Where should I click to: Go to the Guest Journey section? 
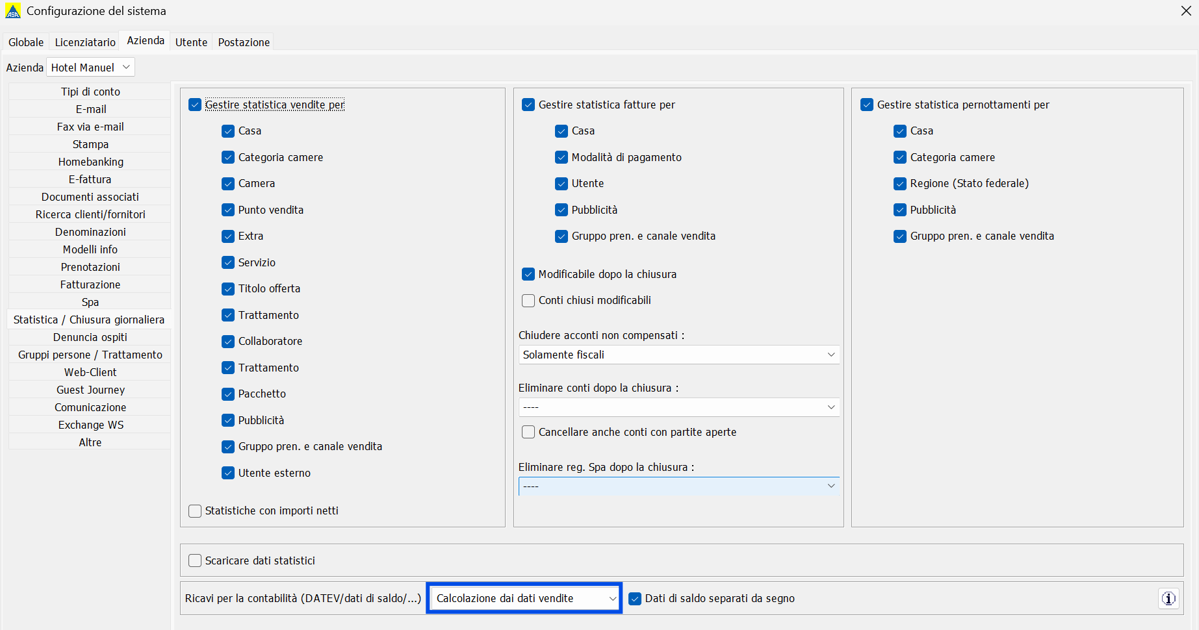click(x=90, y=390)
